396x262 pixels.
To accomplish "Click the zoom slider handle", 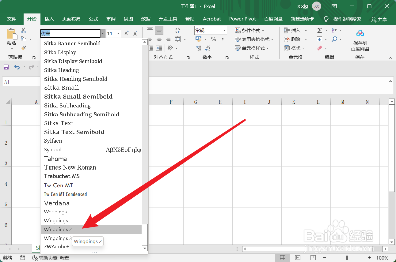I will (x=347, y=258).
